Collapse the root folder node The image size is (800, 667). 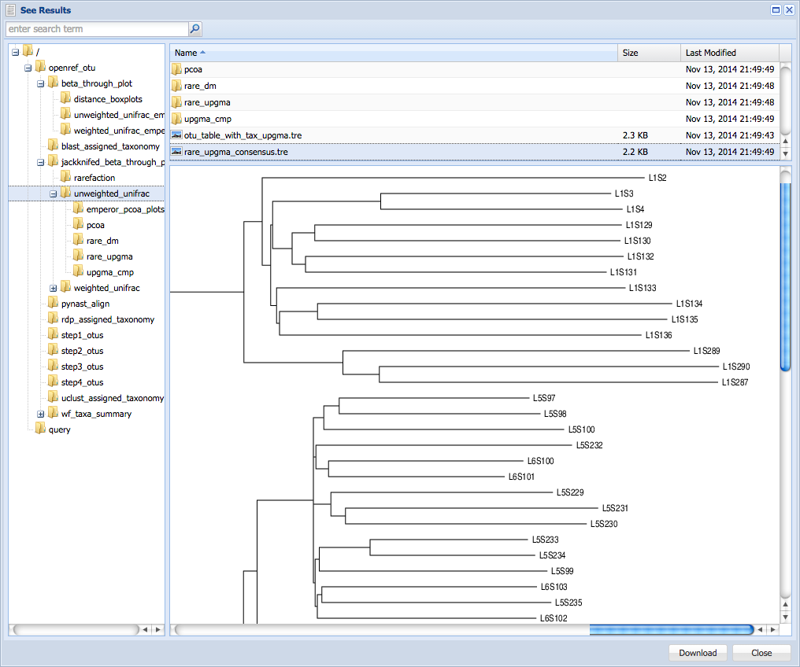15,52
